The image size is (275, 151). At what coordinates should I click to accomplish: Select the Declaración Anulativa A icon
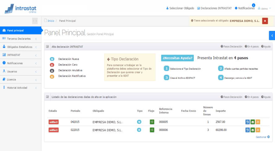click(x=52, y=71)
